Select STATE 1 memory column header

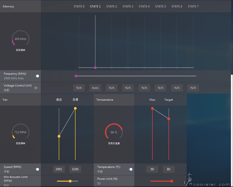[x=95, y=7]
